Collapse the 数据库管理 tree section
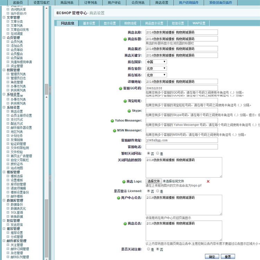The image size is (260, 260). (4, 200)
